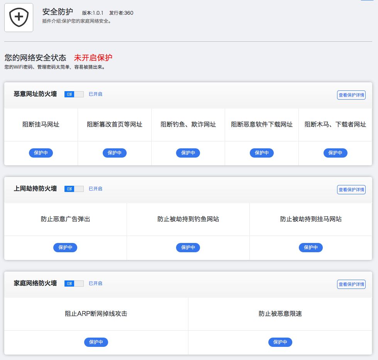
Task: Click 保护中 under 阻断篡改首页等网址
Action: [x=115, y=153]
